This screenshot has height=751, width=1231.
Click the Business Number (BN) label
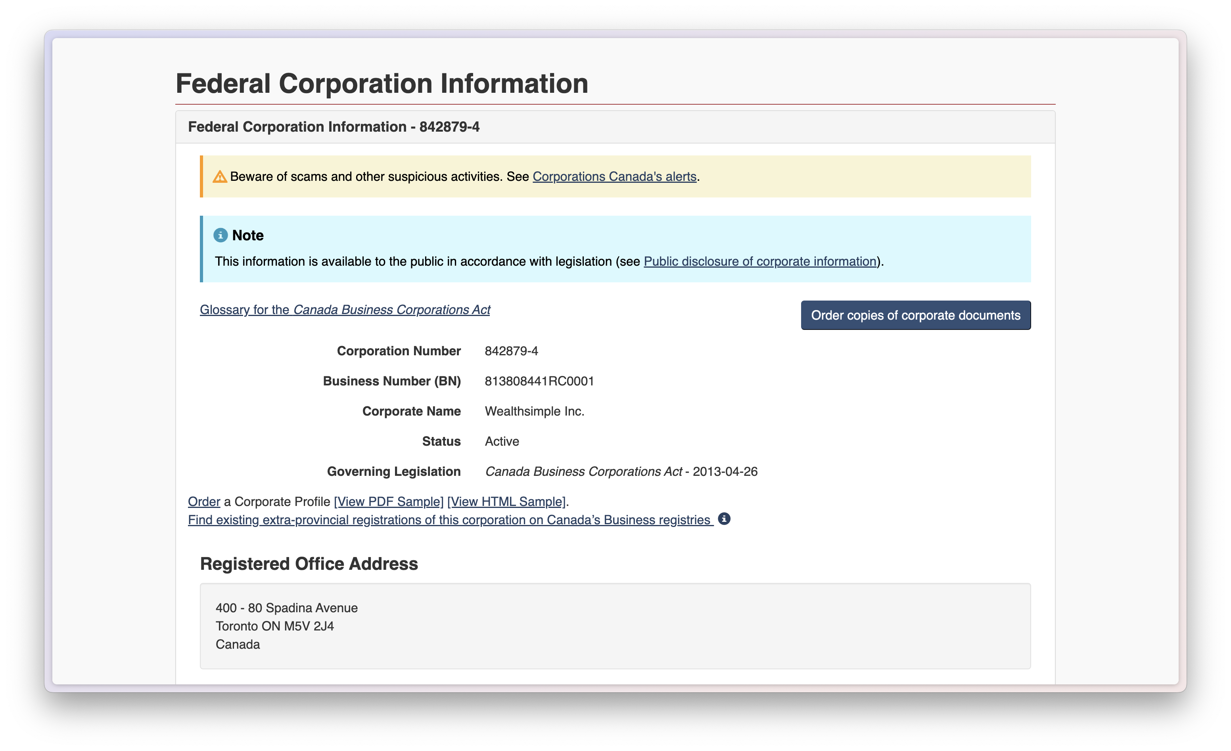[392, 381]
